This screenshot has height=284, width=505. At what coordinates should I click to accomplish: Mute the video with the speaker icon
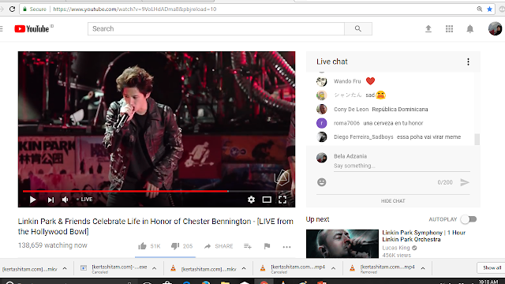(x=65, y=200)
